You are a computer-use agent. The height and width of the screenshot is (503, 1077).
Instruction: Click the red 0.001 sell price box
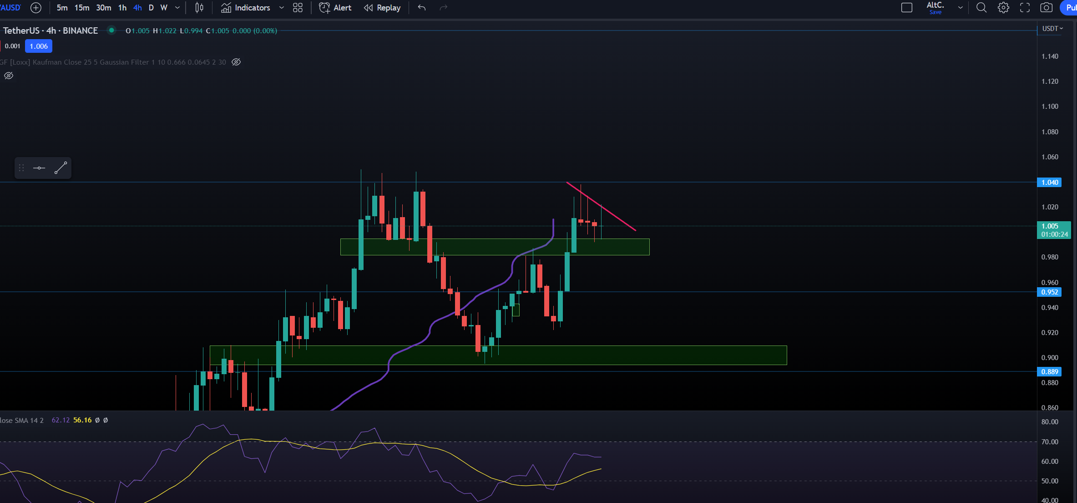pyautogui.click(x=12, y=46)
